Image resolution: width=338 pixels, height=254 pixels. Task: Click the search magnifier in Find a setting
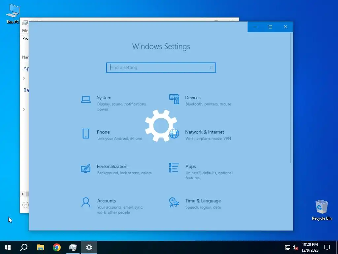click(x=211, y=67)
